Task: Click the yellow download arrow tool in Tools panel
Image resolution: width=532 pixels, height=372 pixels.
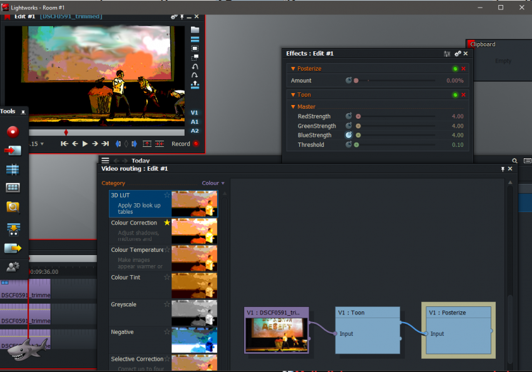Action: point(13,229)
